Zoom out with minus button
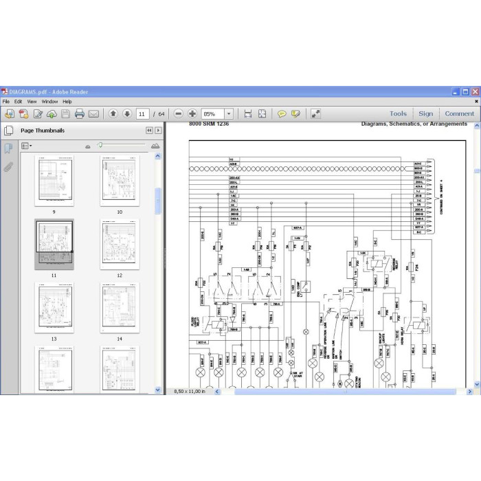 tap(178, 114)
